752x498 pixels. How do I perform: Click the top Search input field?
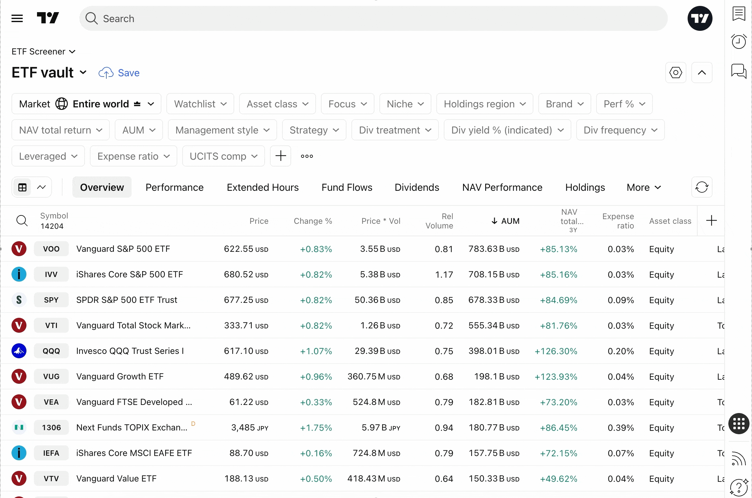pos(373,18)
